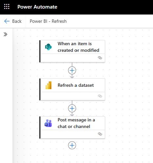
Task: Open the app launcher waffle icon
Action: (7, 7)
